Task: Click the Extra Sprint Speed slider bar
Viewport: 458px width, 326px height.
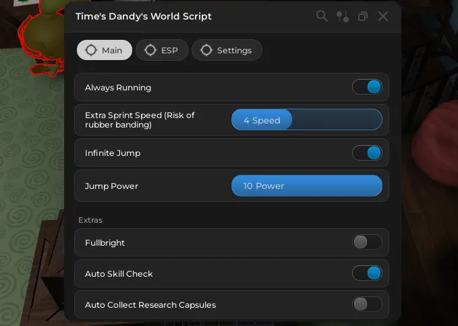Action: pyautogui.click(x=306, y=120)
